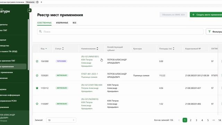The height and width of the screenshot is (125, 222).
Task: Click the Включить button in top bar
Action: click(30, 2)
